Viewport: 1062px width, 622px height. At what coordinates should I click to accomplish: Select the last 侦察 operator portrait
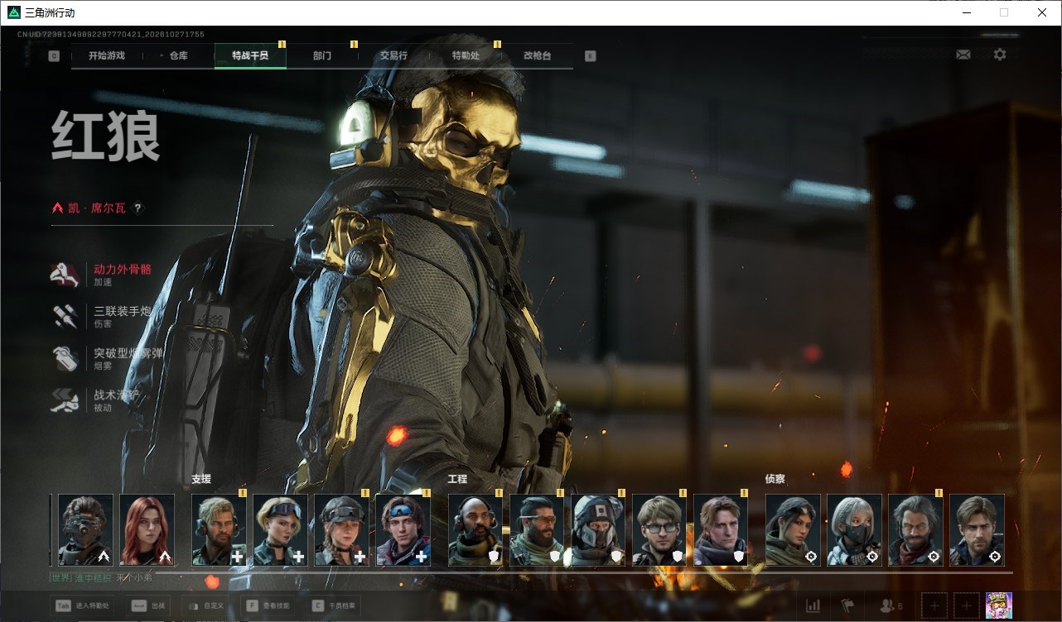[978, 530]
